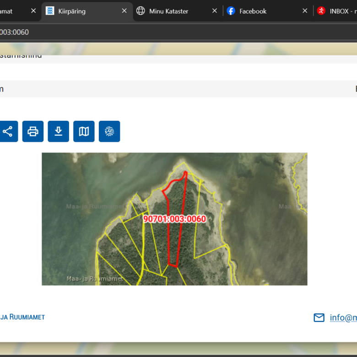This screenshot has height=357, width=357.
Task: Close the Facebook tab
Action: click(x=305, y=11)
